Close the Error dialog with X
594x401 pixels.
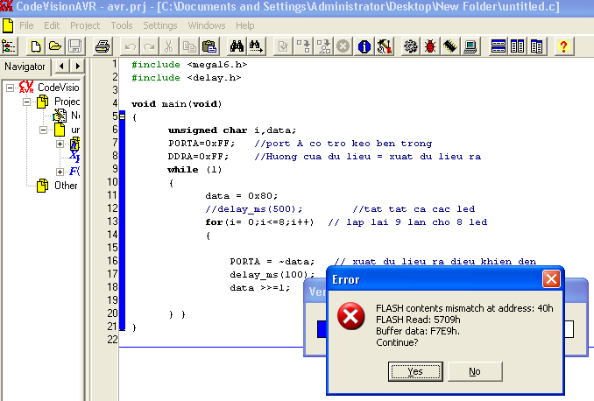click(x=551, y=279)
